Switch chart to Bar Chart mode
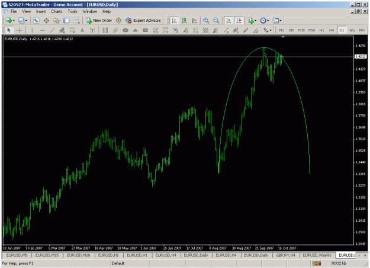 [x=174, y=21]
